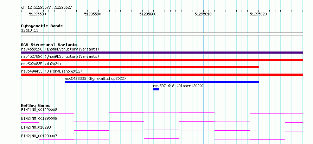Open variant label nsv5494433 (ByrskaBishop2022)
This screenshot has height=144, width=313.
[x=52, y=71]
